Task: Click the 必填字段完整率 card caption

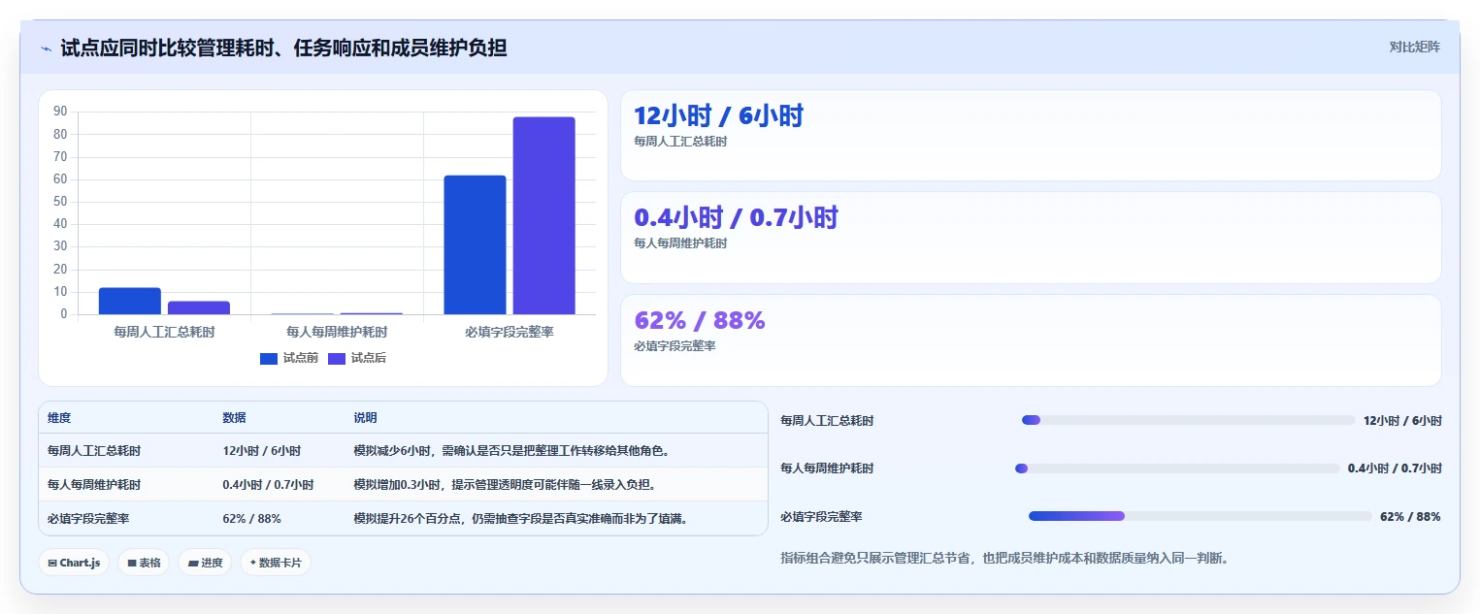Action: [x=674, y=346]
